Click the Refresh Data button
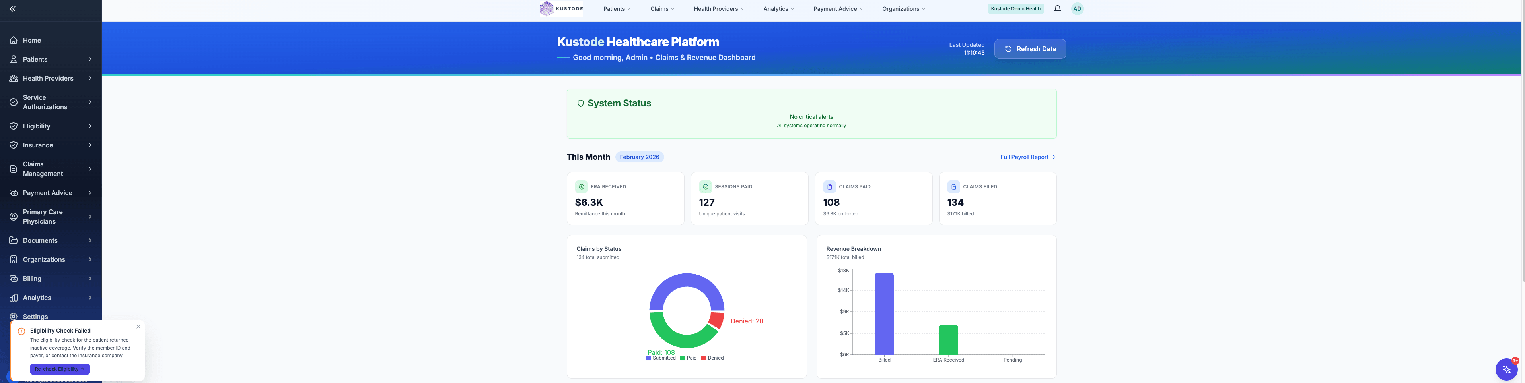The width and height of the screenshot is (1525, 383). pyautogui.click(x=1029, y=48)
